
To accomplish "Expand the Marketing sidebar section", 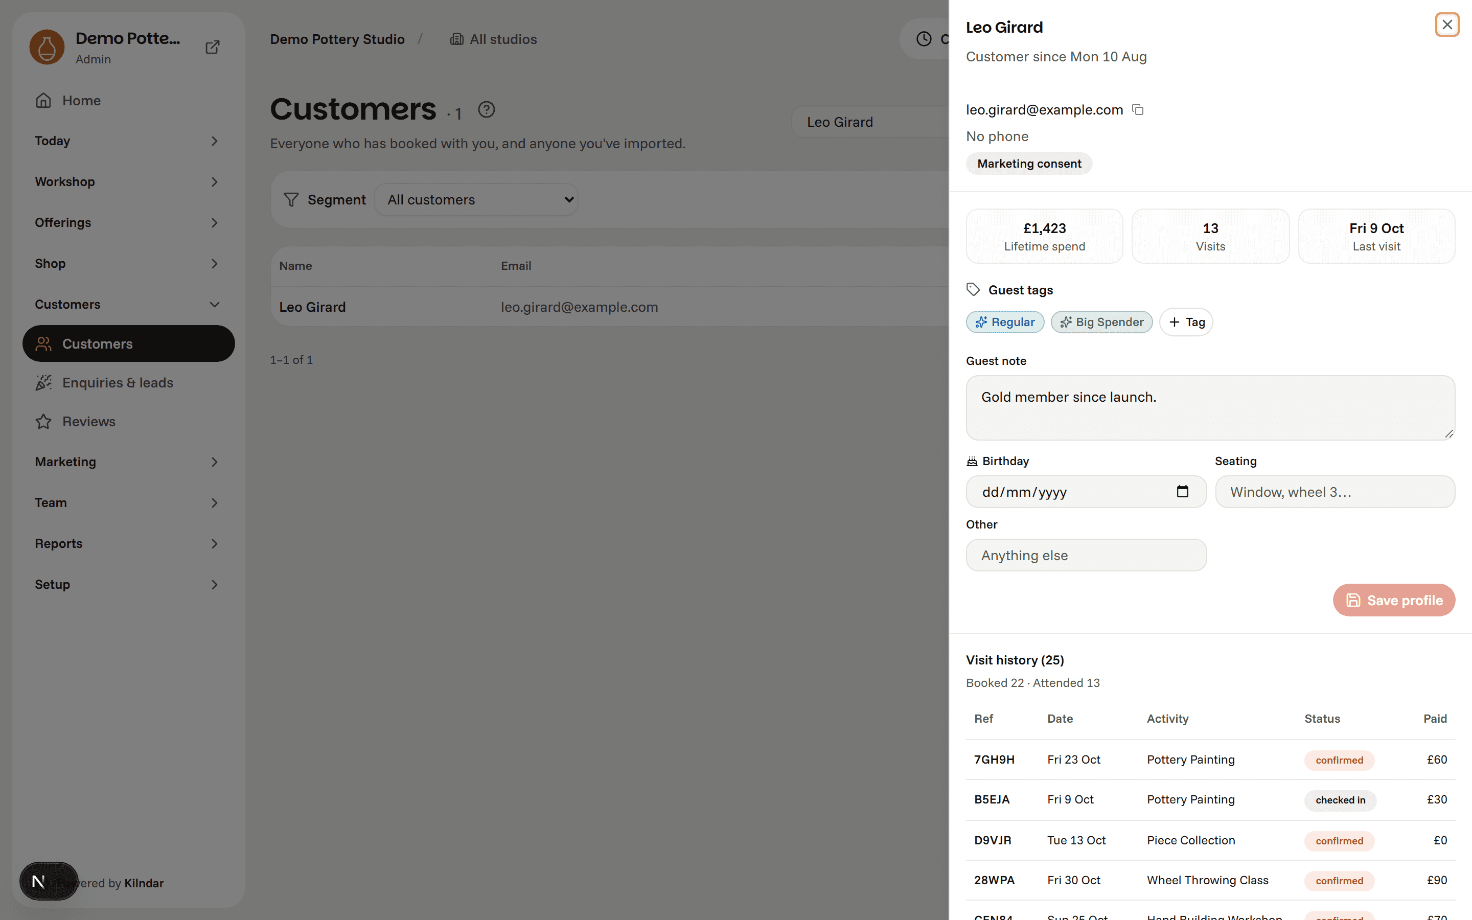I will click(x=128, y=462).
